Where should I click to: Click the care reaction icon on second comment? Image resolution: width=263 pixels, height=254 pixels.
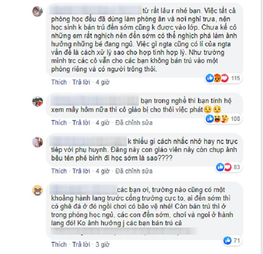pos(225,119)
